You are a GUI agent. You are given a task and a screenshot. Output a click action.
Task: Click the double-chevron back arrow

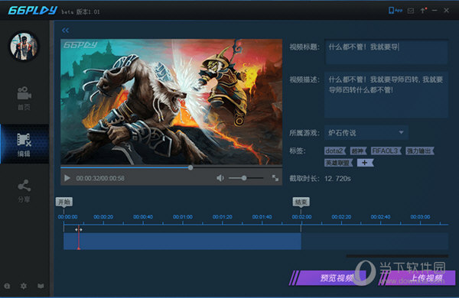click(65, 30)
